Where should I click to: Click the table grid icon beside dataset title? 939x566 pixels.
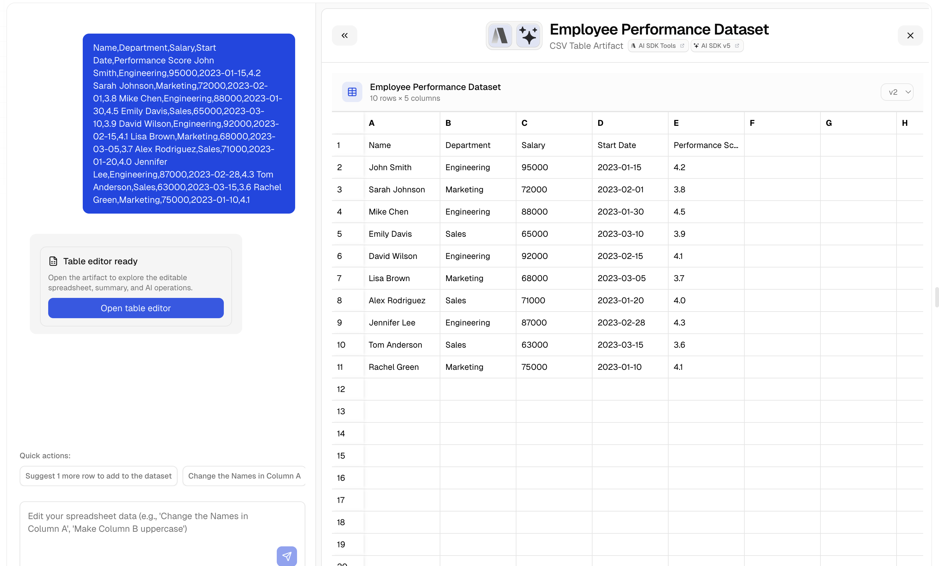point(352,92)
